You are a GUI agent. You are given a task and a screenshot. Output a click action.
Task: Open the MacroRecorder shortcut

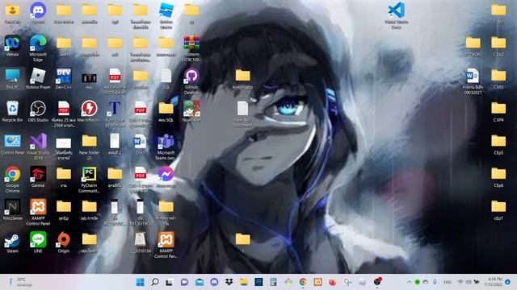(x=89, y=112)
